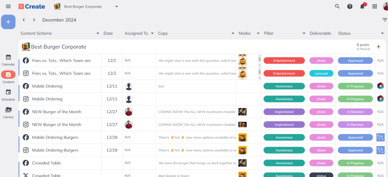Image resolution: width=388 pixels, height=177 pixels.
Task: Open the Calendar sidebar view
Action: [8, 60]
